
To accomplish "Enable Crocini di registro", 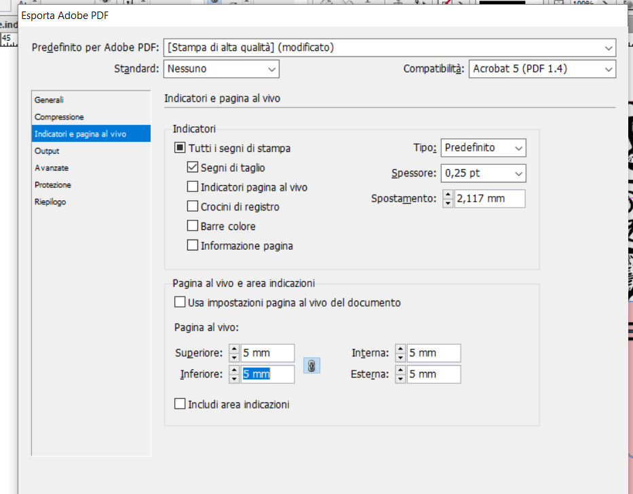I will [x=193, y=206].
